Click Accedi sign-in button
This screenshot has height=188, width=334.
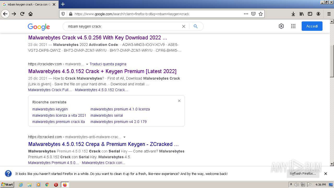pos(312,26)
